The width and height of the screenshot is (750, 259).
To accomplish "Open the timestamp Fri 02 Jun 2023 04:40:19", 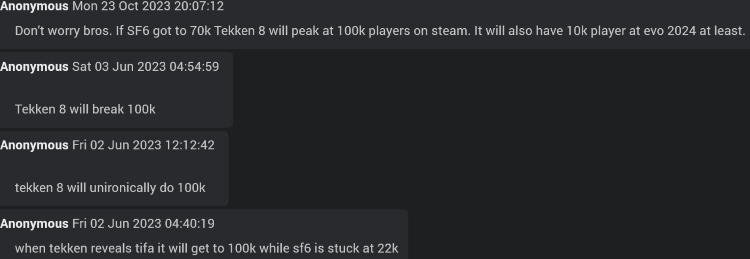I will coord(143,223).
